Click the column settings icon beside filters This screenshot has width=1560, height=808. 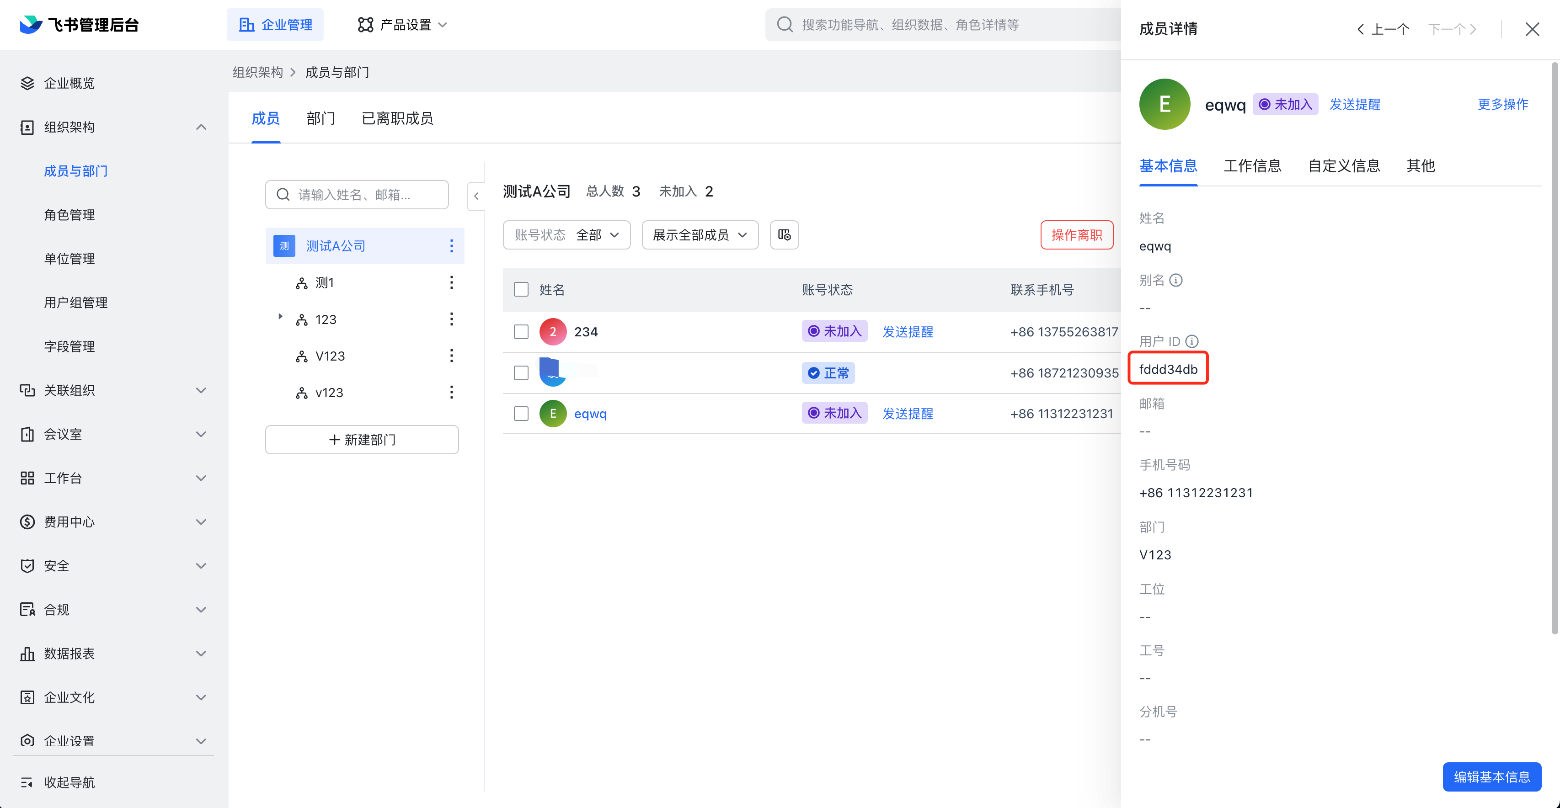(784, 235)
